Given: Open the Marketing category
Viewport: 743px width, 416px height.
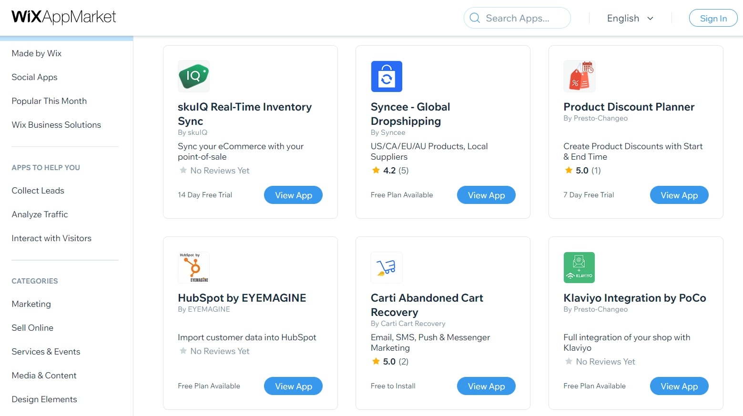Looking at the screenshot, I should pyautogui.click(x=31, y=304).
